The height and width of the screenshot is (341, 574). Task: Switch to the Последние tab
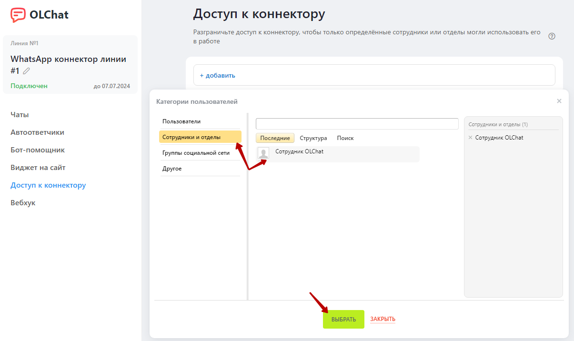[x=275, y=138]
